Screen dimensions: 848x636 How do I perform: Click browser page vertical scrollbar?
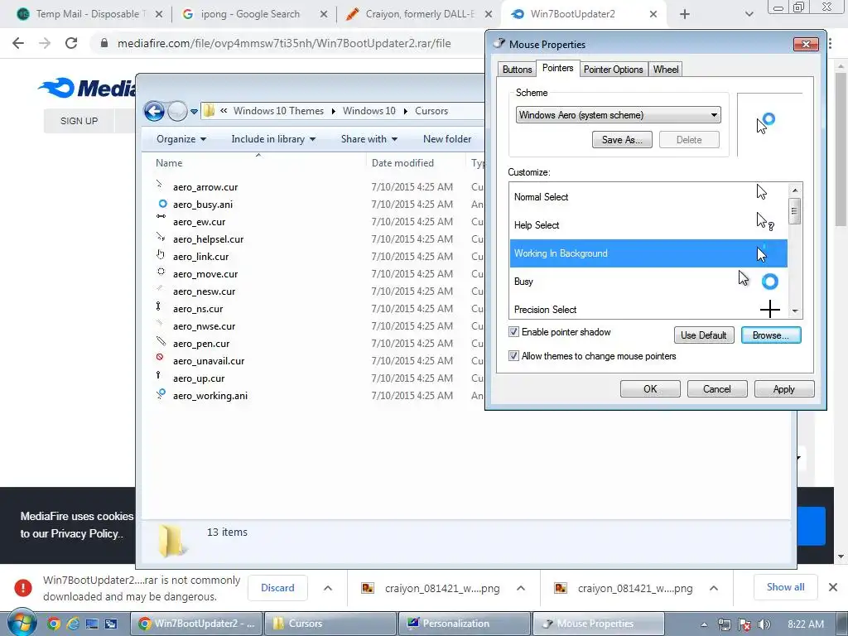[x=841, y=152]
